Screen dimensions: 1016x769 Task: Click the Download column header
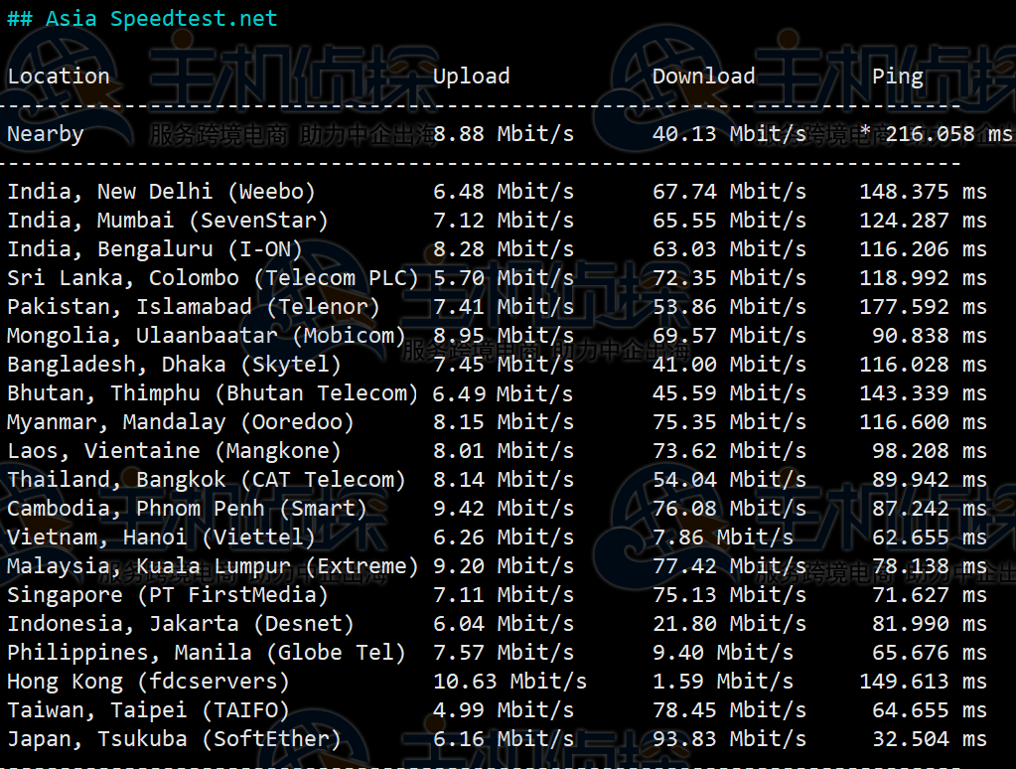pyautogui.click(x=703, y=77)
